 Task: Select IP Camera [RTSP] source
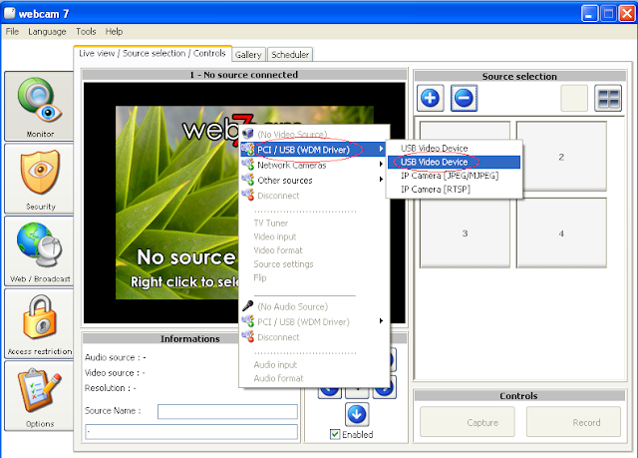coord(454,190)
